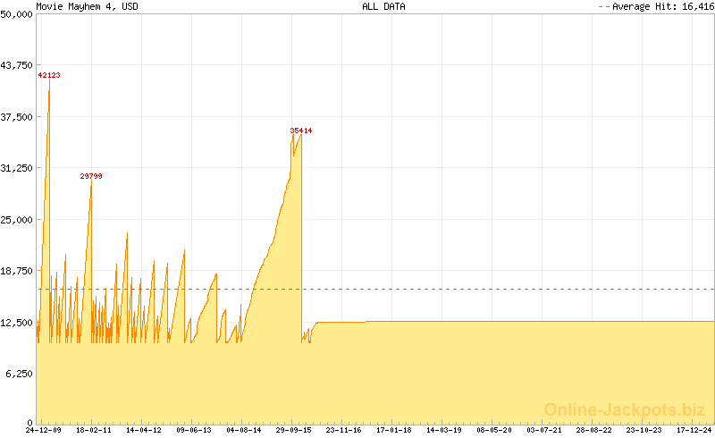Click the 29799 peak value label
This screenshot has width=715, height=438.
91,177
